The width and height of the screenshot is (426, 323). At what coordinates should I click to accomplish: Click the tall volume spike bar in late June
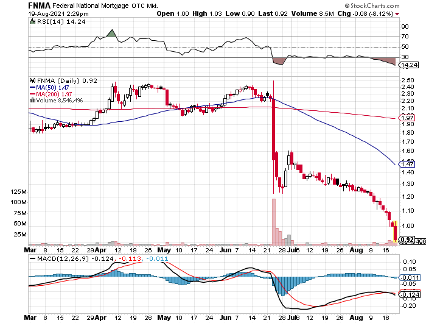274,221
